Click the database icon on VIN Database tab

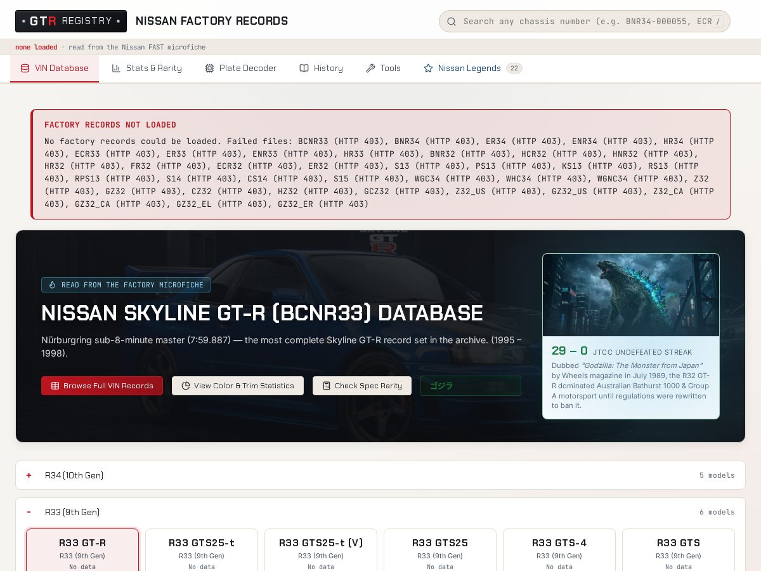tap(25, 69)
